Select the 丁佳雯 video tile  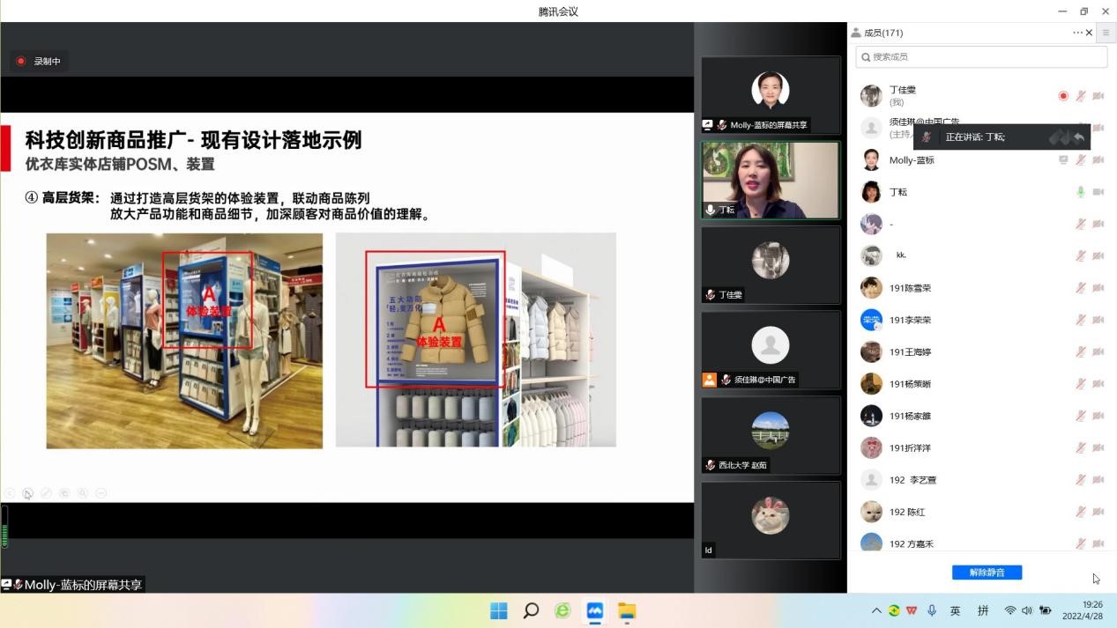771,265
